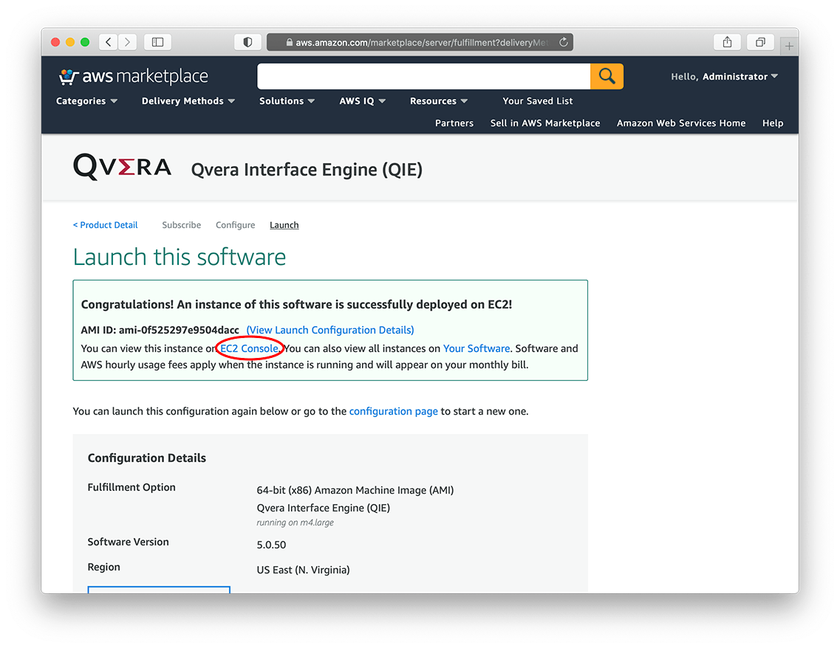Click the green full-screen button
The width and height of the screenshot is (840, 648).
click(x=85, y=42)
